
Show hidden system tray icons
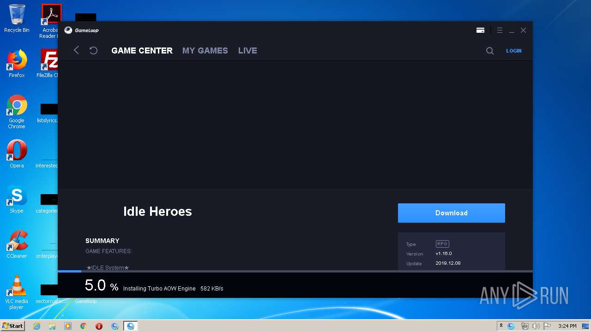click(x=501, y=326)
